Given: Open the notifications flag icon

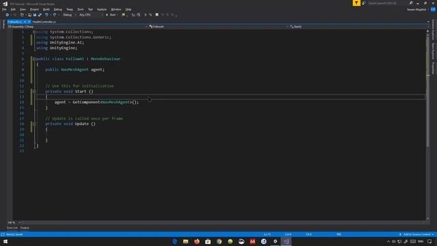Looking at the screenshot, I should click(356, 3).
